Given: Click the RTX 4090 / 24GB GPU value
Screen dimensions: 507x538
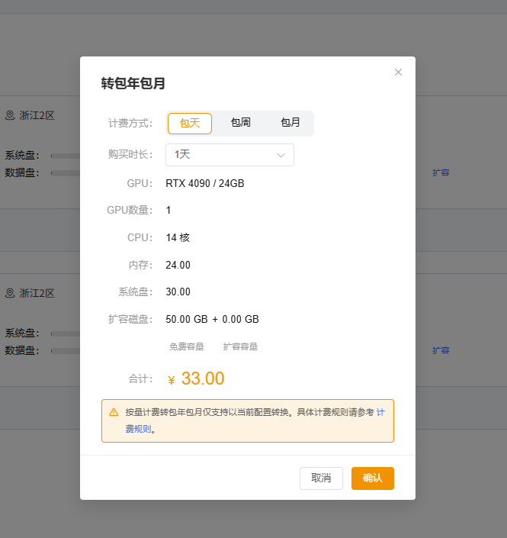Looking at the screenshot, I should (204, 184).
